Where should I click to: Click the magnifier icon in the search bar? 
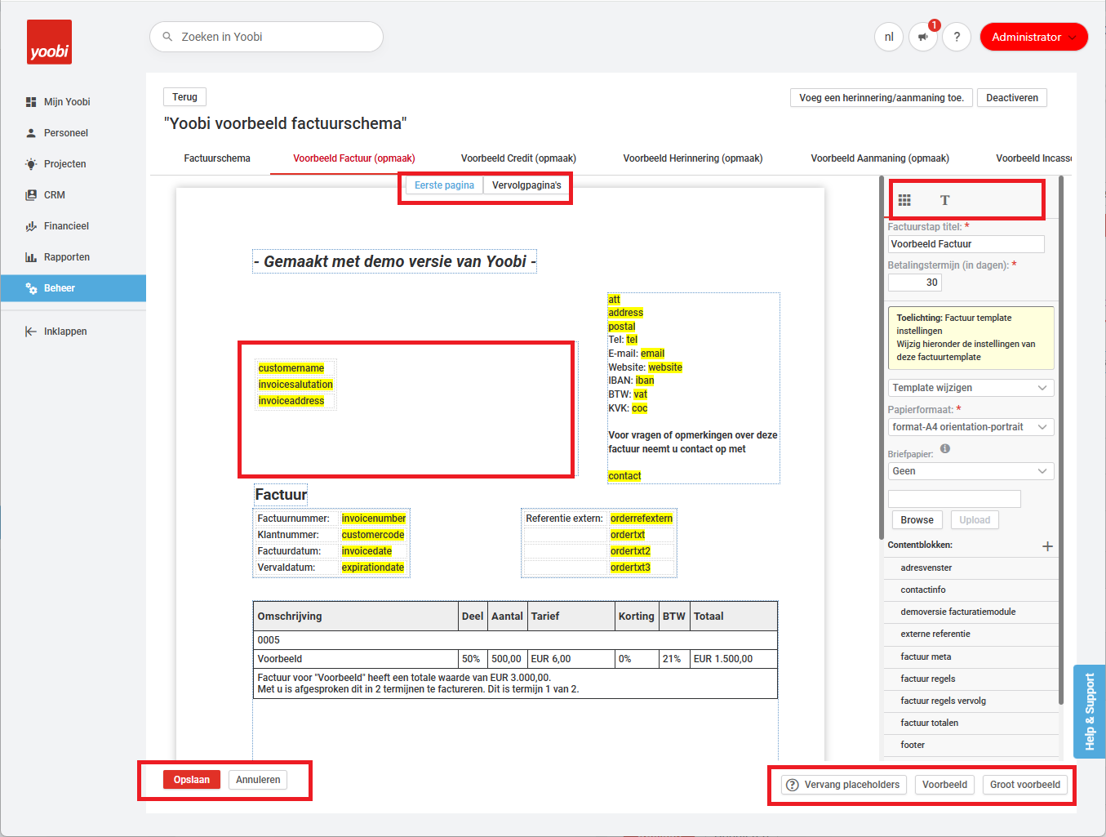[x=167, y=37]
